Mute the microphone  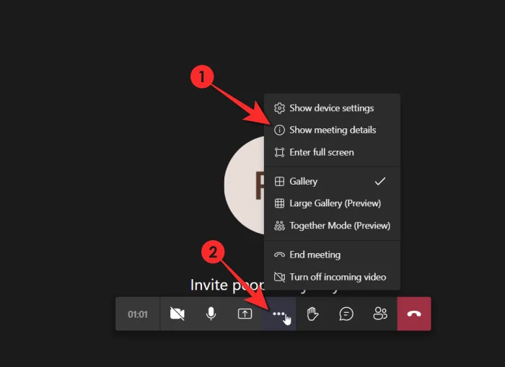(211, 314)
